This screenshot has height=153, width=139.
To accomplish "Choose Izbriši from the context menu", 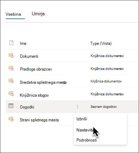I will tap(82, 119).
